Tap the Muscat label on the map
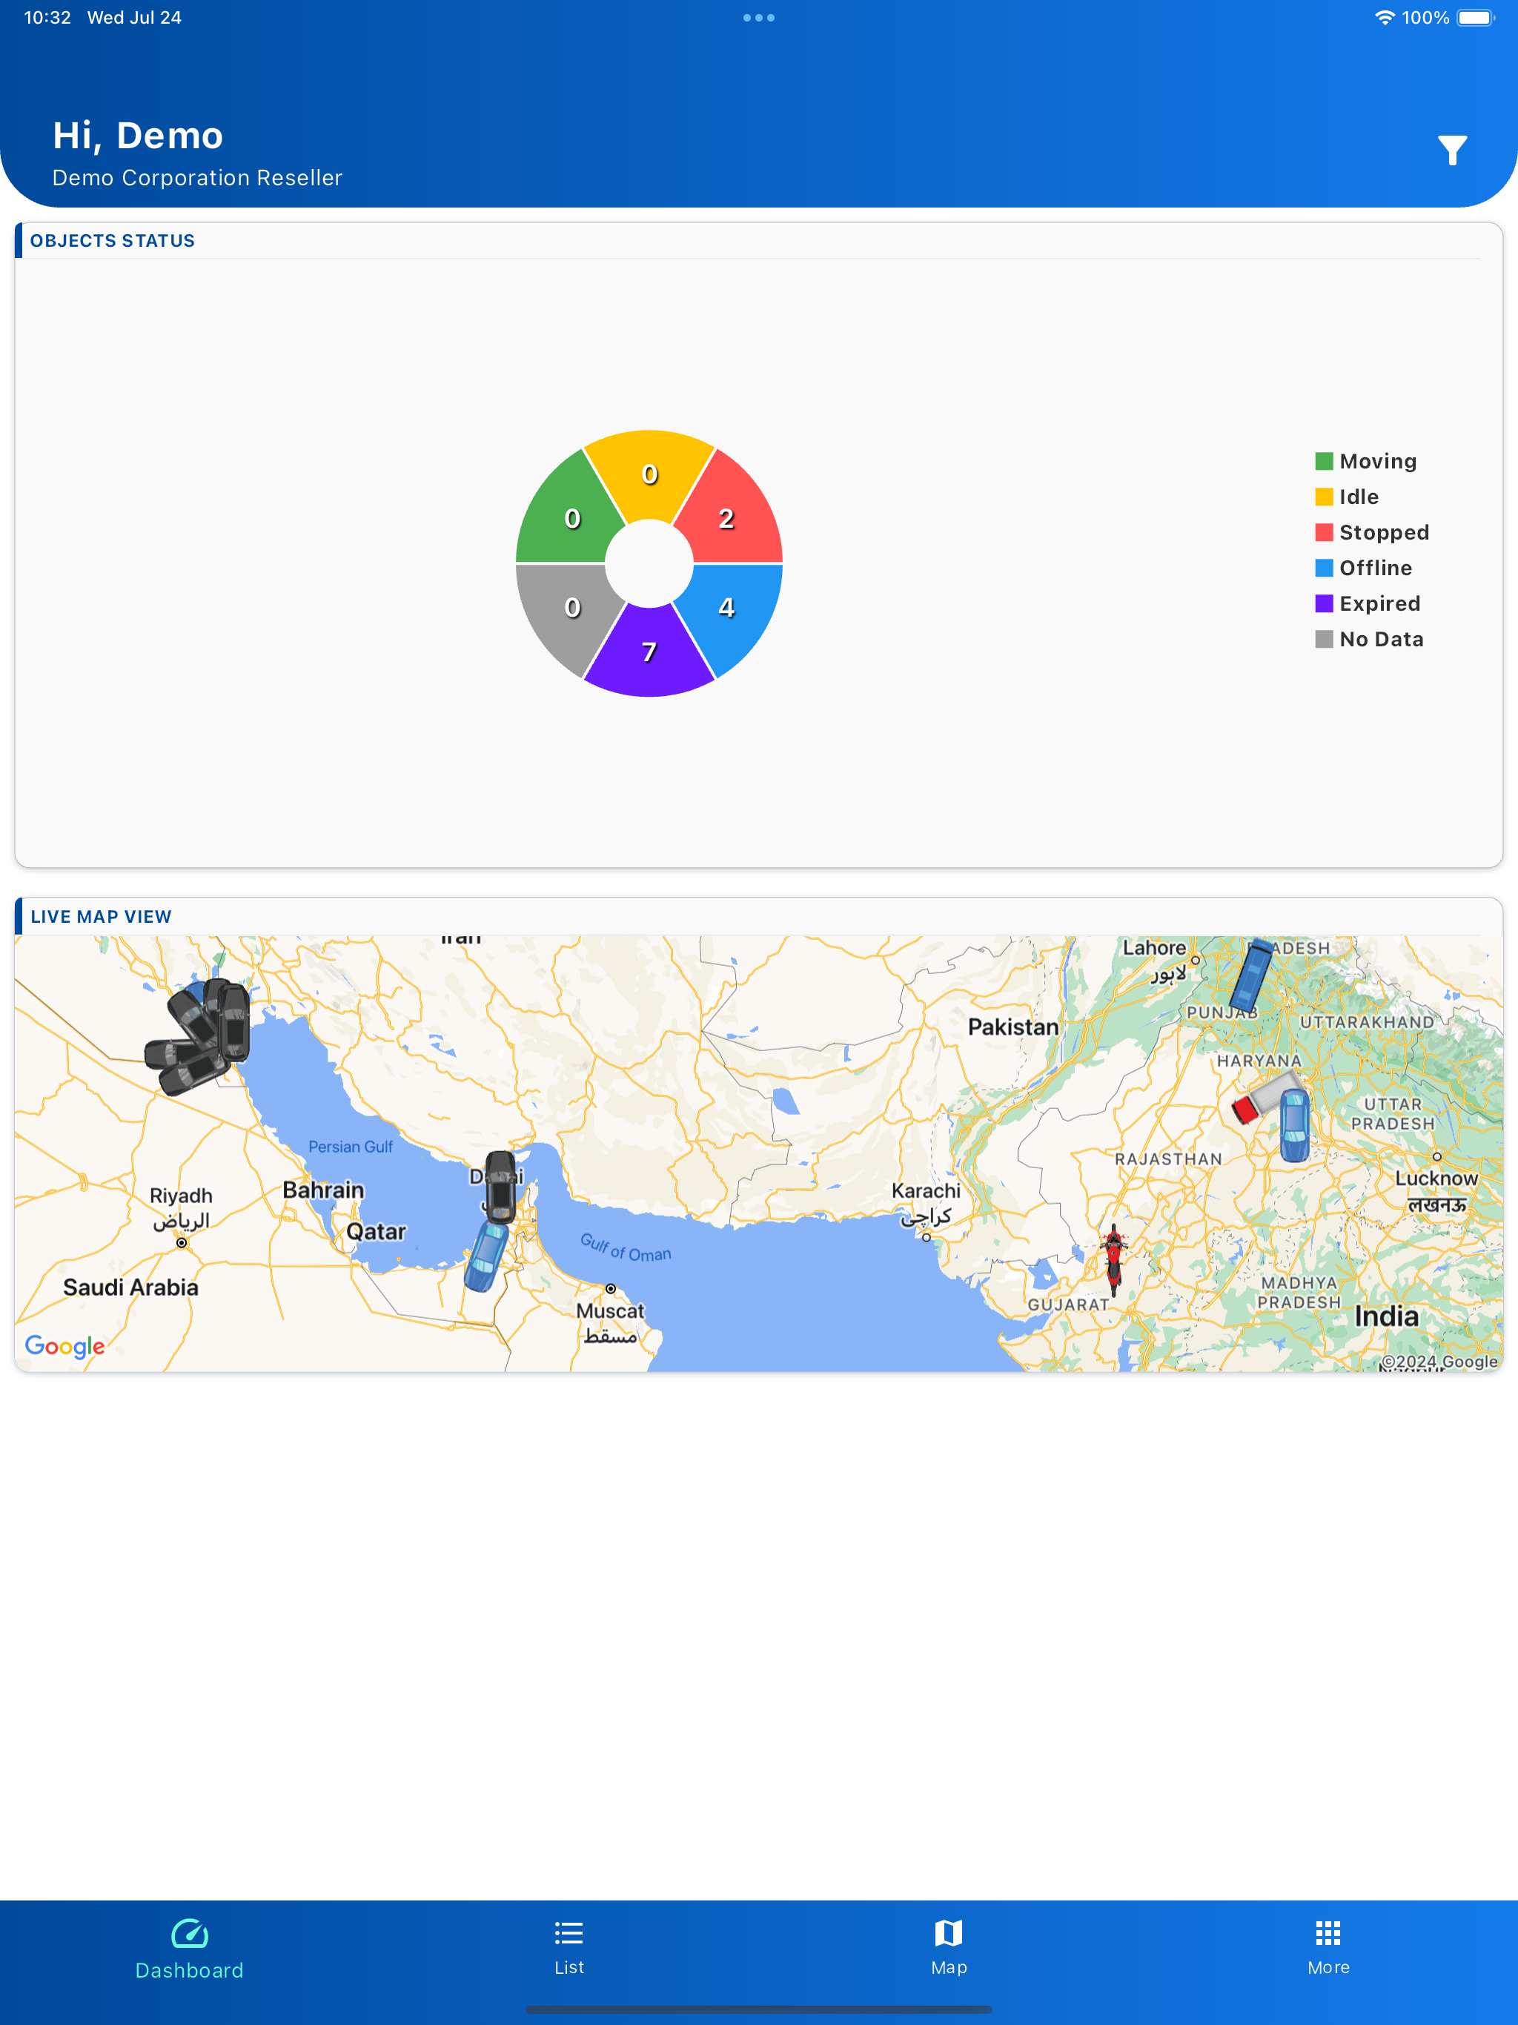The image size is (1518, 2025). (x=610, y=1323)
